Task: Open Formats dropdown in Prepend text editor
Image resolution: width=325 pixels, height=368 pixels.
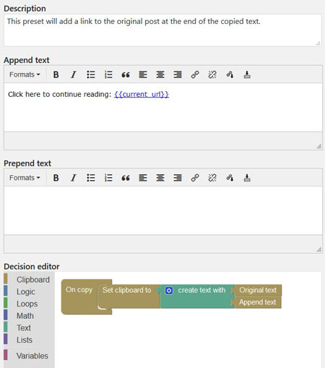Action: click(x=25, y=178)
